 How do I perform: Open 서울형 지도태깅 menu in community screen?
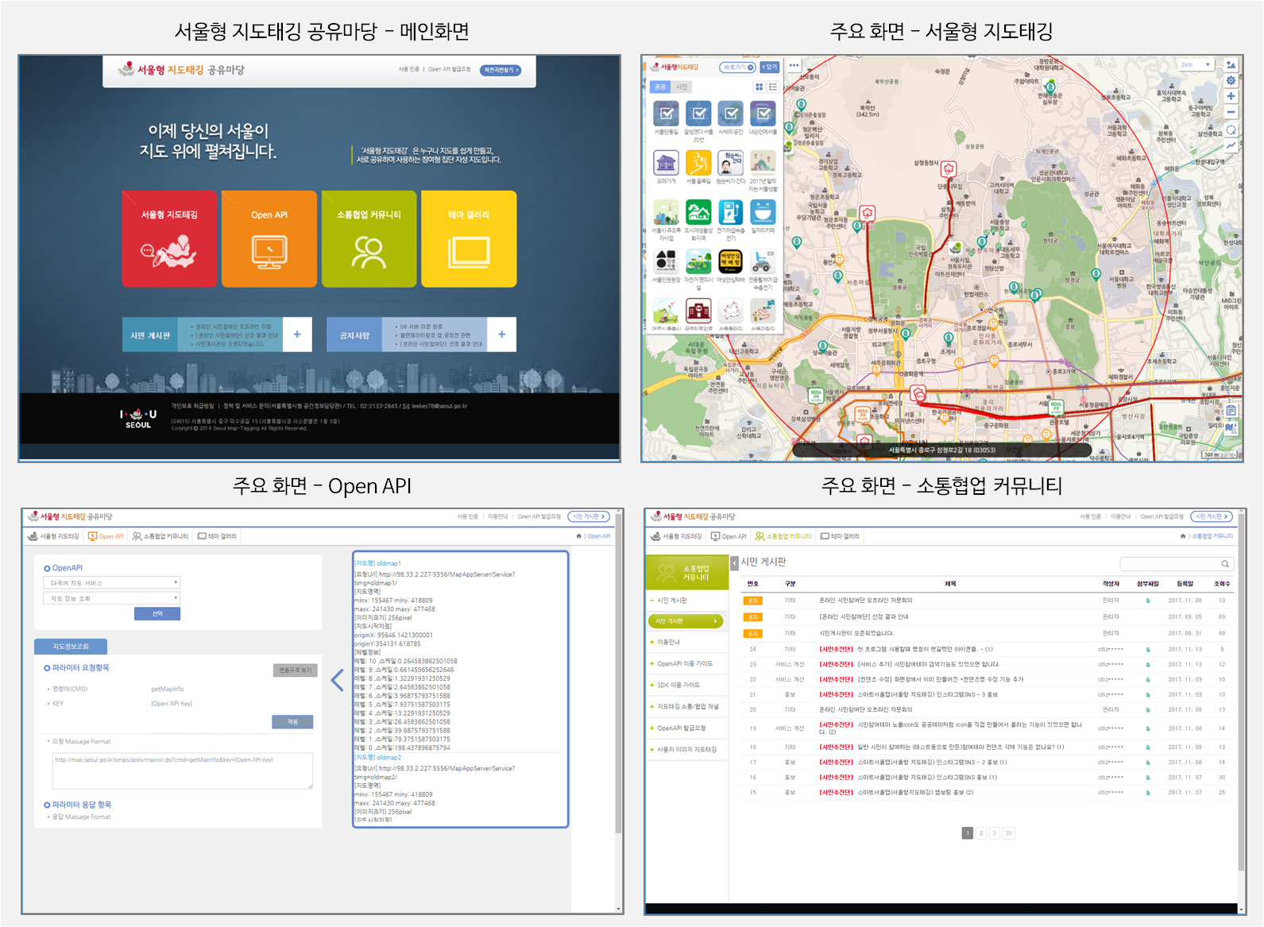[x=676, y=536]
